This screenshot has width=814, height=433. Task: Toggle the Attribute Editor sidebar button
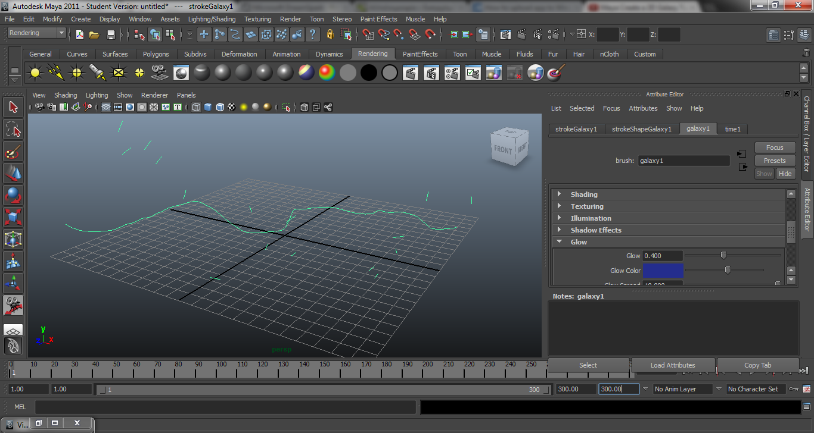tap(807, 209)
